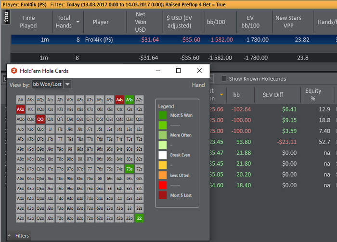Click the More Often legend swatch

[x=163, y=135]
